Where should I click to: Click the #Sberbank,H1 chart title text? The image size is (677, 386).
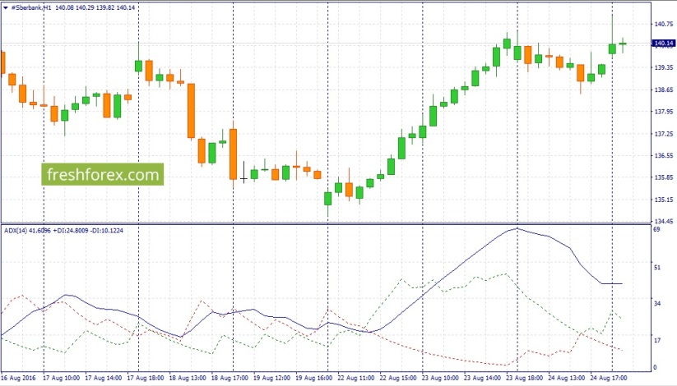point(30,7)
